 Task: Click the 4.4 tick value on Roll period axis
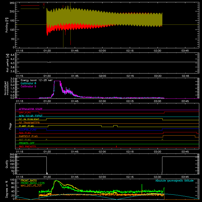(x=12, y=55)
